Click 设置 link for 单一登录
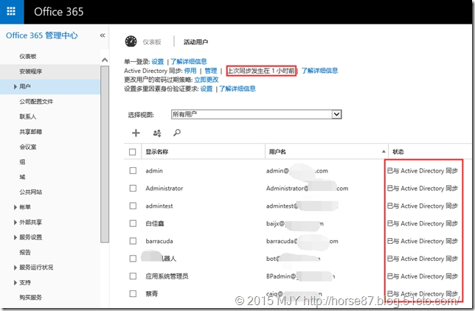 [158, 61]
